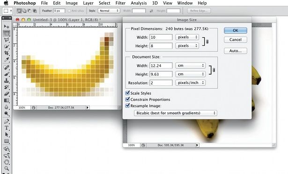Open the Filter menu

point(120,3)
